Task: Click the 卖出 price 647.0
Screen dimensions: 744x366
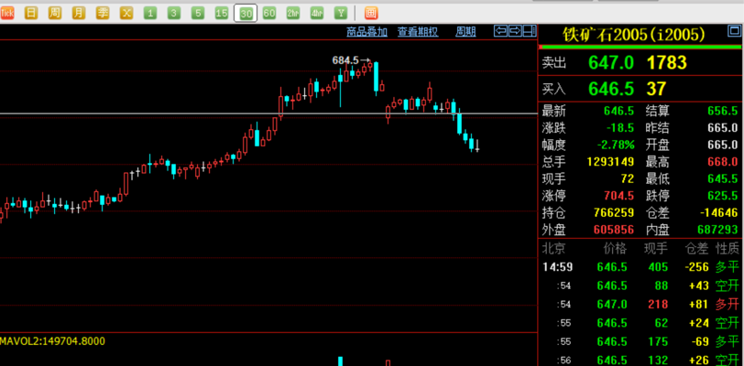Action: pos(611,62)
